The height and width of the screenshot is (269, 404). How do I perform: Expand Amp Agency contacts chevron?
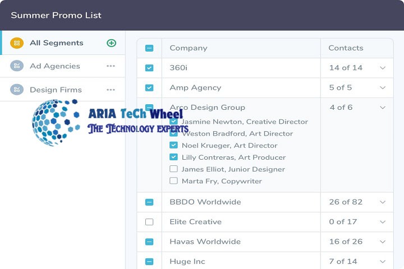(383, 88)
